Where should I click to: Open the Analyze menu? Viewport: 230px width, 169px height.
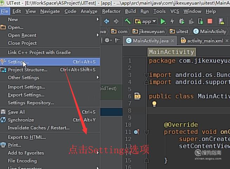point(89,11)
